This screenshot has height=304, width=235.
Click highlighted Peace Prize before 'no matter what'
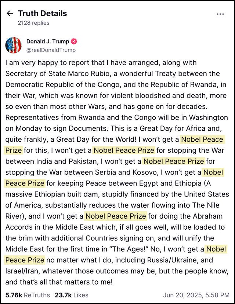25,260
